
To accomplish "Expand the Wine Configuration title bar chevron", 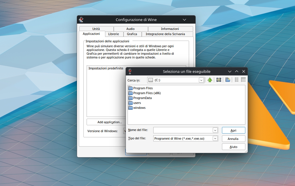I will tap(184, 20).
